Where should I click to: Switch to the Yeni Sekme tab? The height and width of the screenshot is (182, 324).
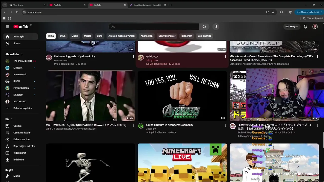27,5
